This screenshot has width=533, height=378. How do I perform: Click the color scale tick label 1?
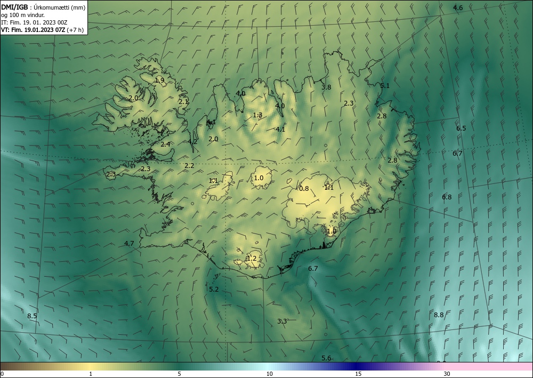point(91,374)
